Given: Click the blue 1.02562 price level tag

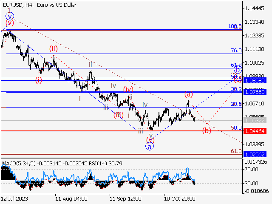Looking at the screenshot, I should [255, 154].
